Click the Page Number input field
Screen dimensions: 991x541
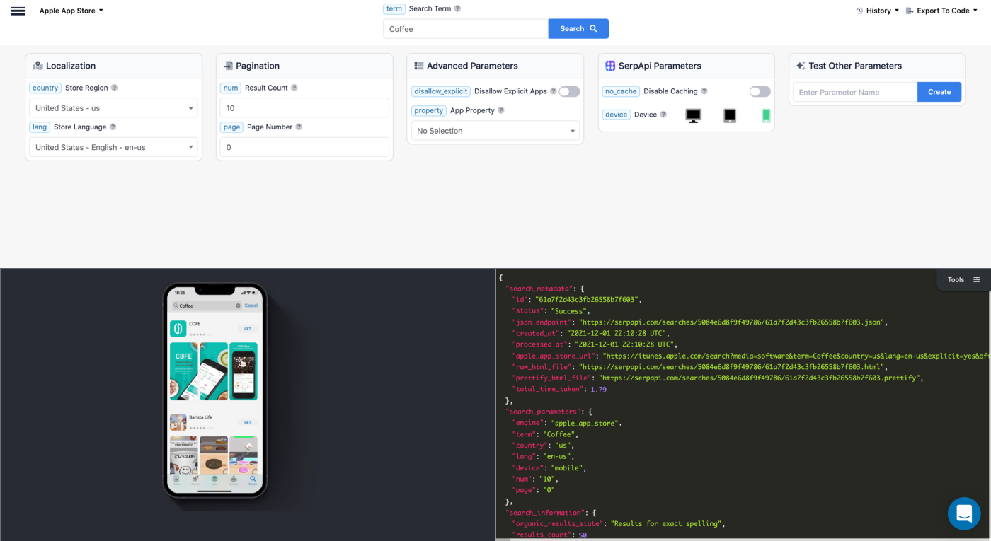pos(304,147)
